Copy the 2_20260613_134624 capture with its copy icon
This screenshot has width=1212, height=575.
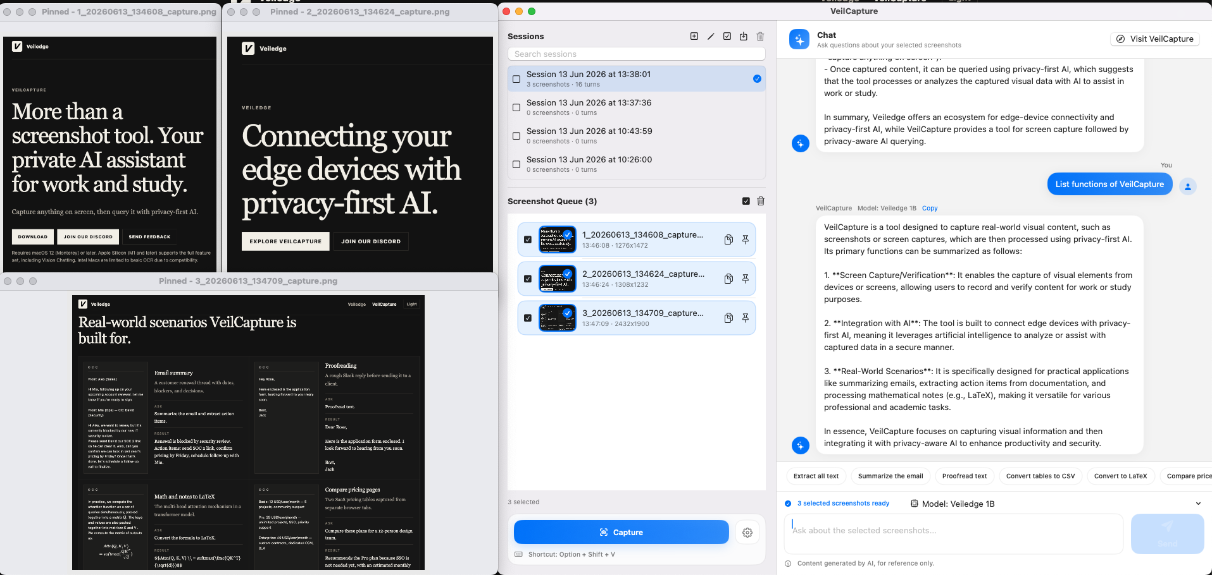coord(728,279)
